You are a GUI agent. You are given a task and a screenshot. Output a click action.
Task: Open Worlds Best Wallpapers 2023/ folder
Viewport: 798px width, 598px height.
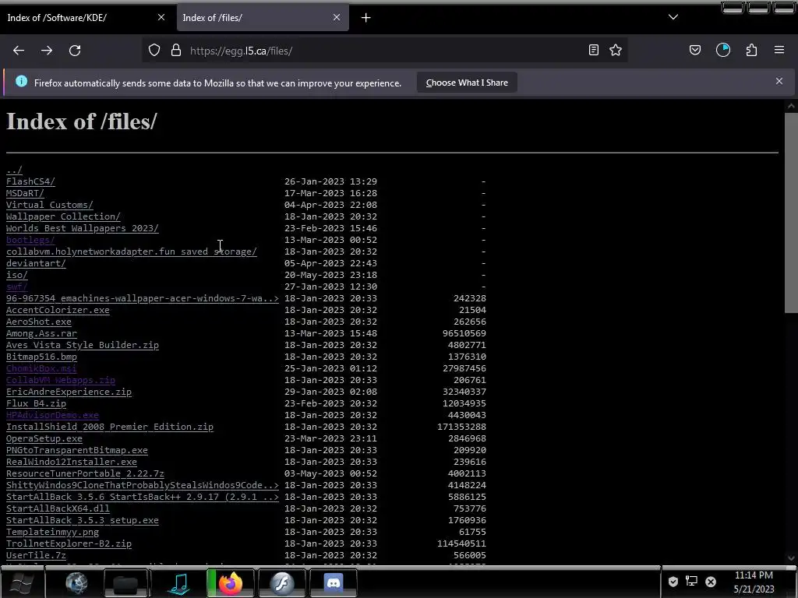click(x=83, y=228)
